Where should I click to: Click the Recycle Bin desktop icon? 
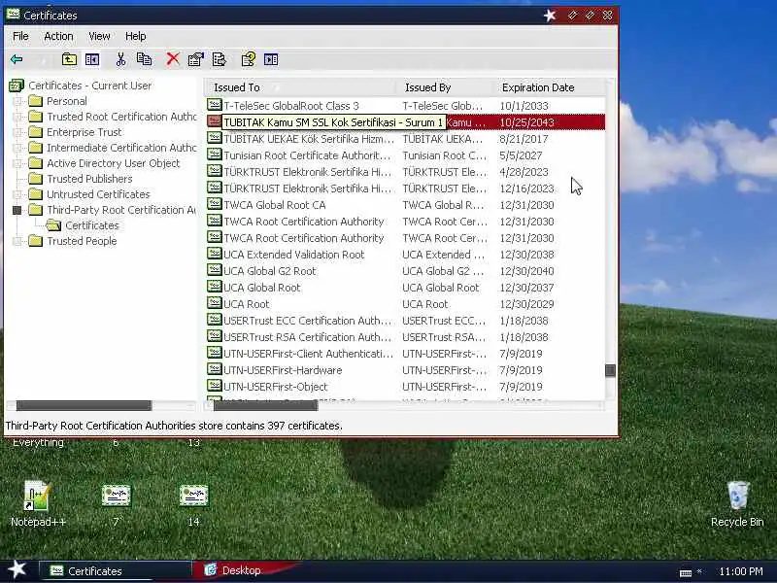coord(737,496)
